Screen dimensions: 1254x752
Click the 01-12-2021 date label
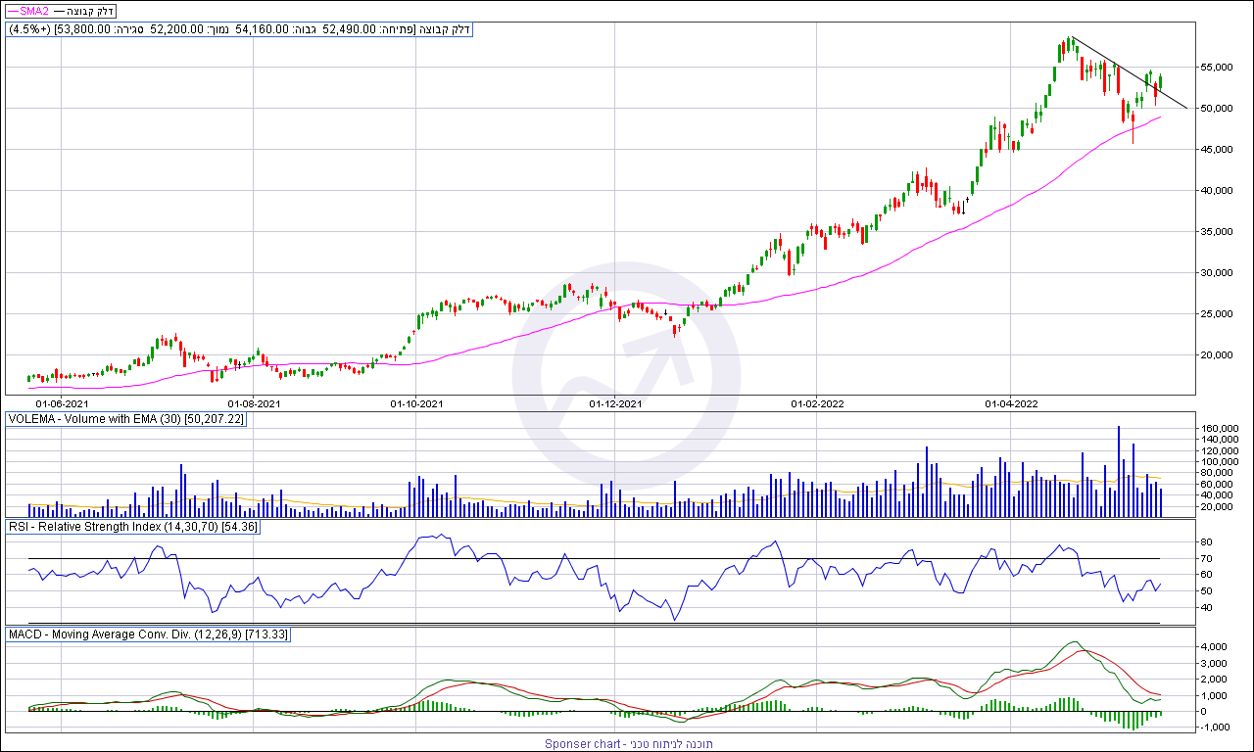(616, 402)
